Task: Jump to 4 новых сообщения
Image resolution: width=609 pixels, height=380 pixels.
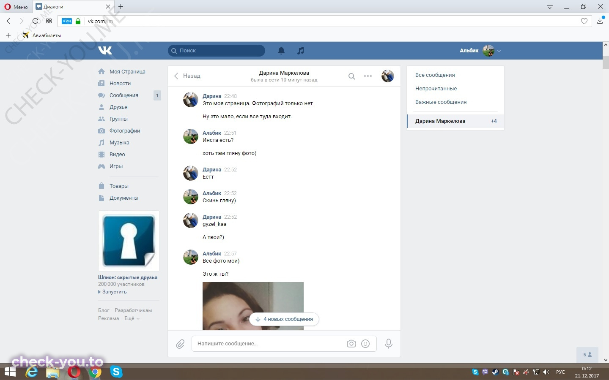Action: (x=284, y=319)
